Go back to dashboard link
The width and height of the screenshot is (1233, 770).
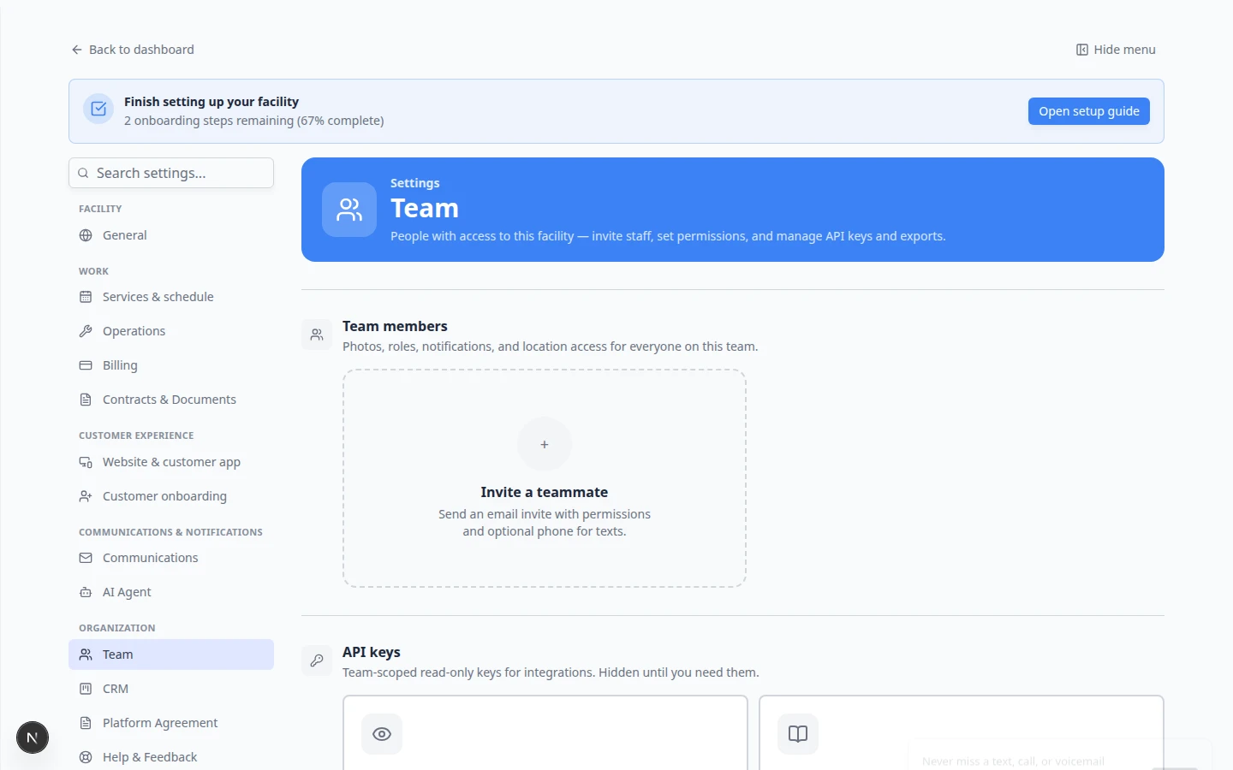pos(133,50)
